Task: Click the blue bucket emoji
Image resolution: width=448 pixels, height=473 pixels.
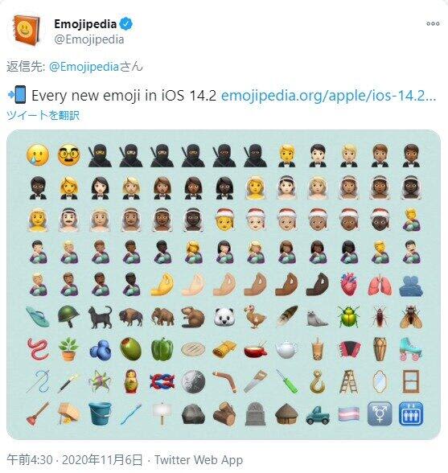Action: click(101, 413)
